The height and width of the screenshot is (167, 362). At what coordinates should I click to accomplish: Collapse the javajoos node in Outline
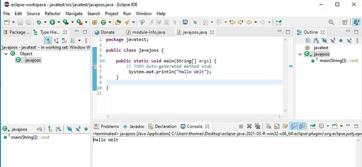pos(300,54)
